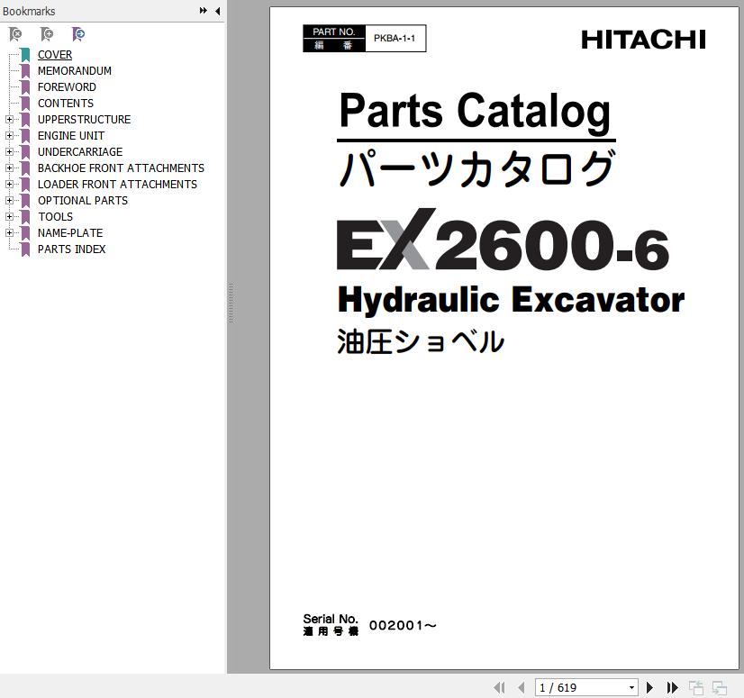Click the double-arrow Bookmarks options button

[204, 11]
